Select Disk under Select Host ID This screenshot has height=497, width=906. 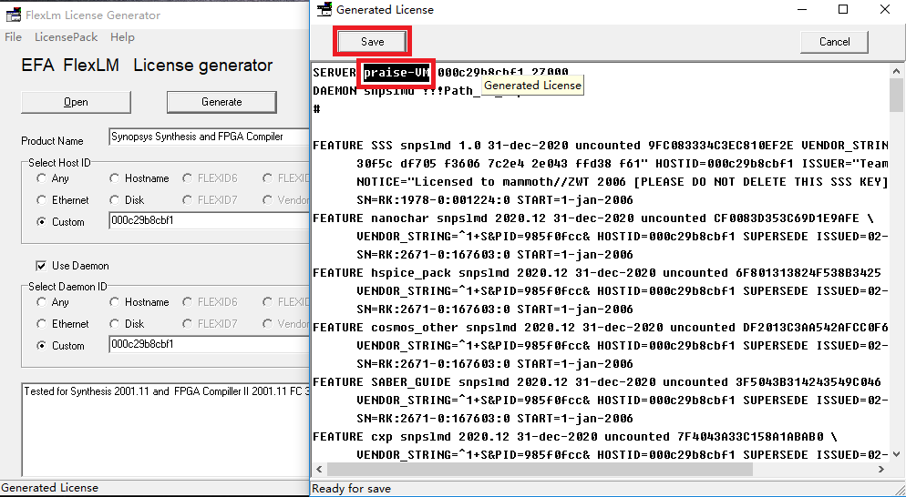pos(127,200)
